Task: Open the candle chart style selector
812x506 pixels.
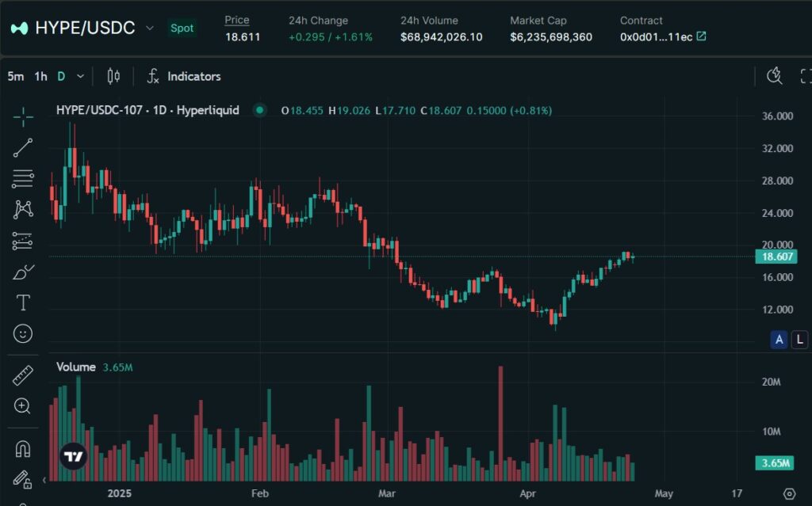Action: point(112,76)
